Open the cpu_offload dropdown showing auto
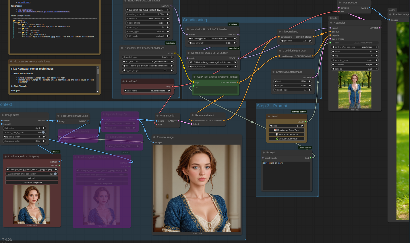Image resolution: width=410 pixels, height=243 pixels. click(148, 23)
